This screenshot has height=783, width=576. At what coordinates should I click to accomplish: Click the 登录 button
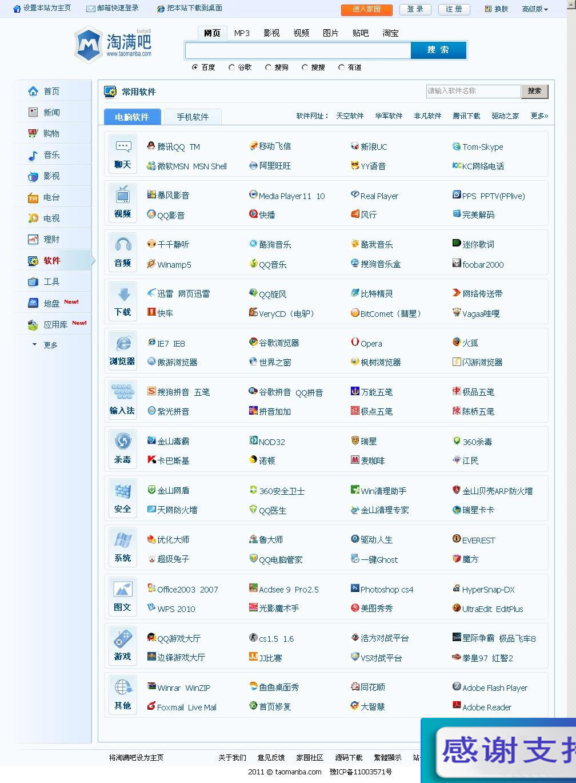click(415, 9)
